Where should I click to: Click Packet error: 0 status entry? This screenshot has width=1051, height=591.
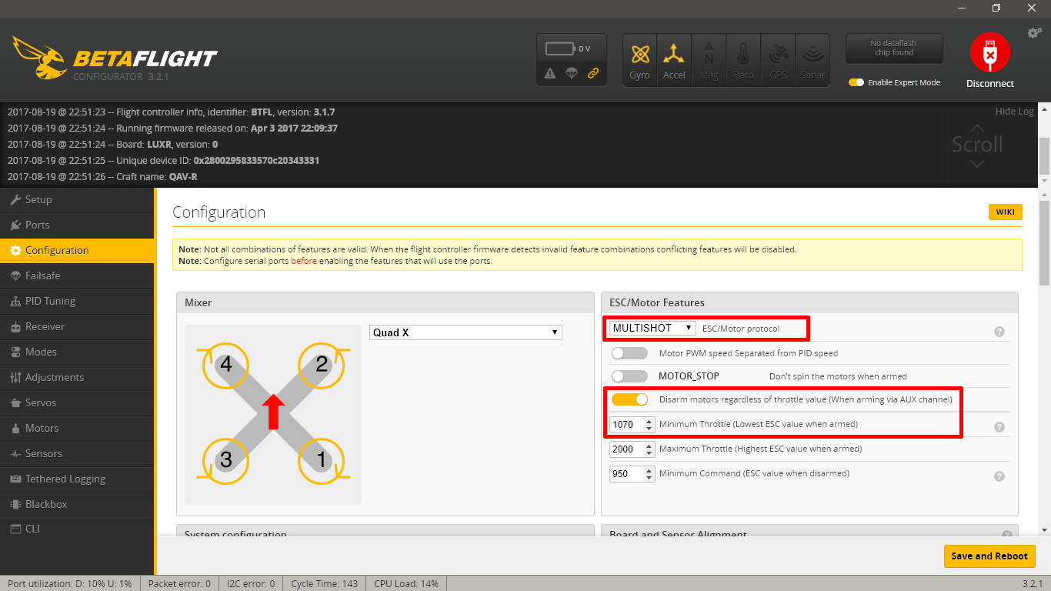click(x=179, y=583)
